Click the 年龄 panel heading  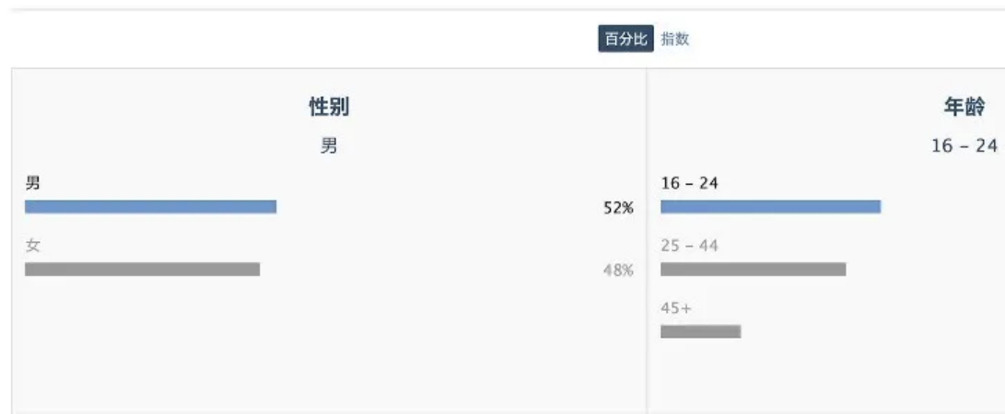[x=964, y=107]
